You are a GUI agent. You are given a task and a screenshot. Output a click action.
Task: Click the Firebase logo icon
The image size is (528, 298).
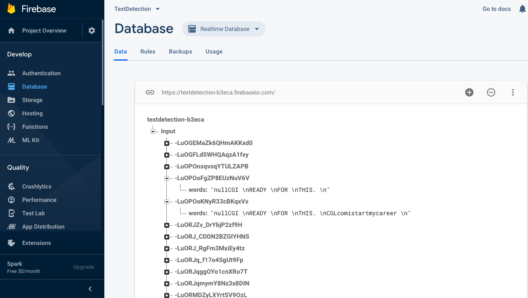(11, 9)
